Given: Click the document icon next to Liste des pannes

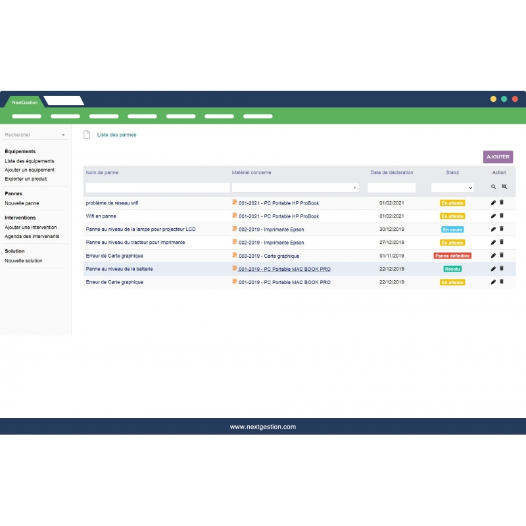Looking at the screenshot, I should point(86,134).
